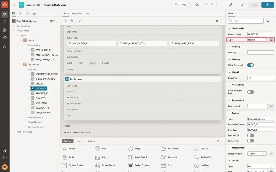
Task: Open the Gallery cube icon
Action: pyautogui.click(x=5, y=37)
